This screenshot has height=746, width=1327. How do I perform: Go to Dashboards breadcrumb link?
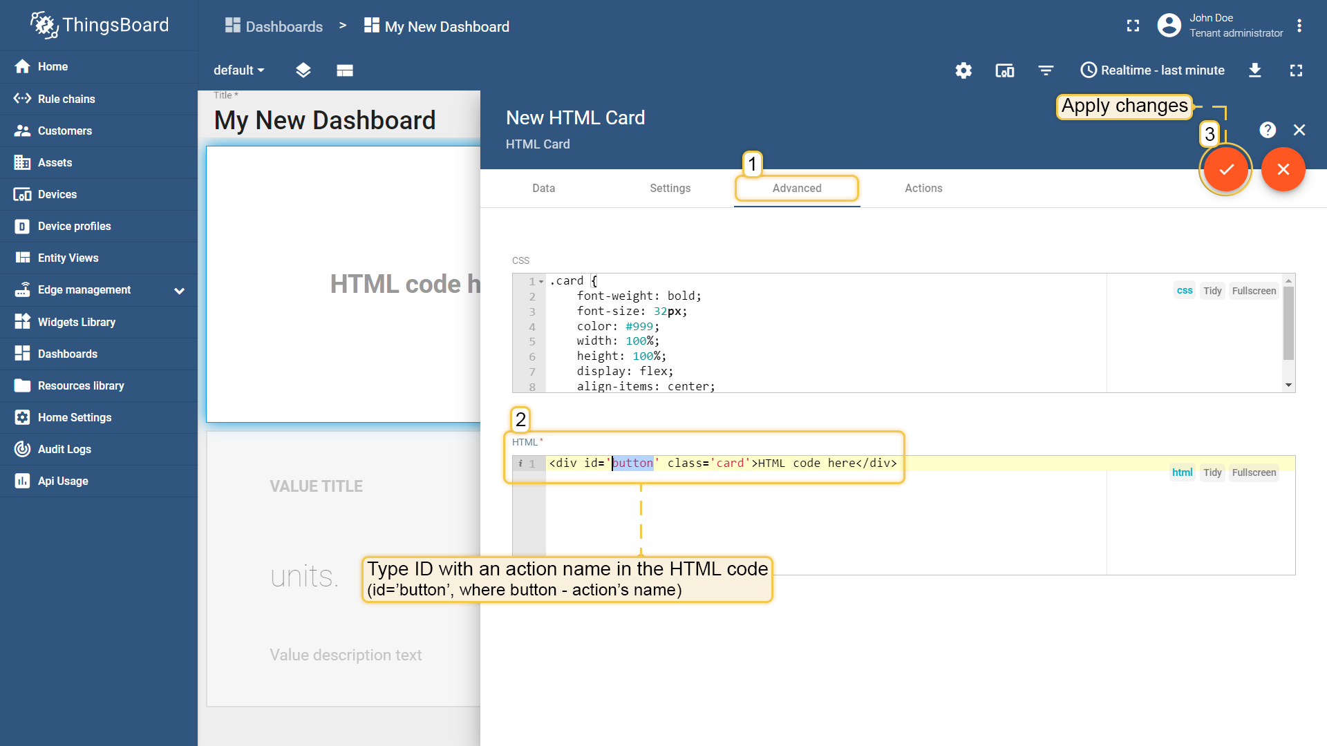274,26
